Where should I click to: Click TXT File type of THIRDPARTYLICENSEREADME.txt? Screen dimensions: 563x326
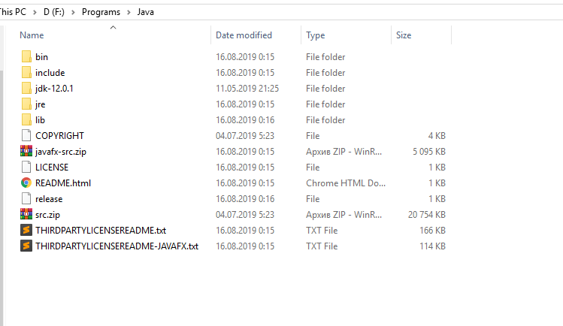pos(322,231)
